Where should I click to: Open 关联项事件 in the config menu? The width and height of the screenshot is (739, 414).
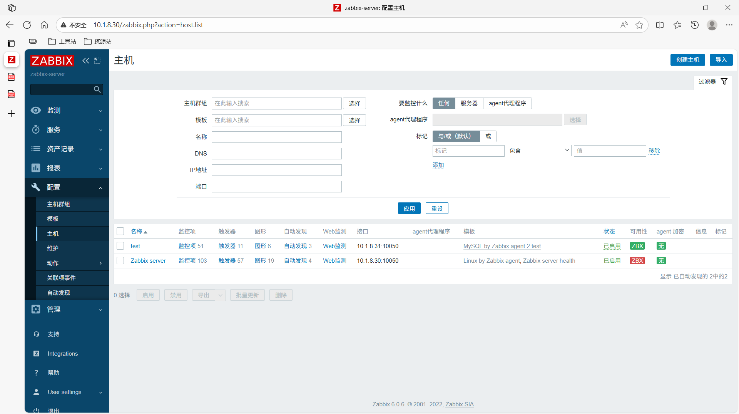point(72,278)
